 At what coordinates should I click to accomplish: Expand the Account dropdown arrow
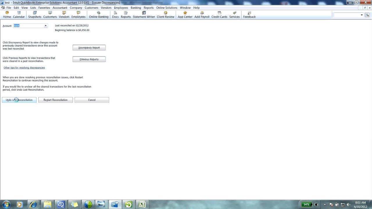(x=45, y=26)
